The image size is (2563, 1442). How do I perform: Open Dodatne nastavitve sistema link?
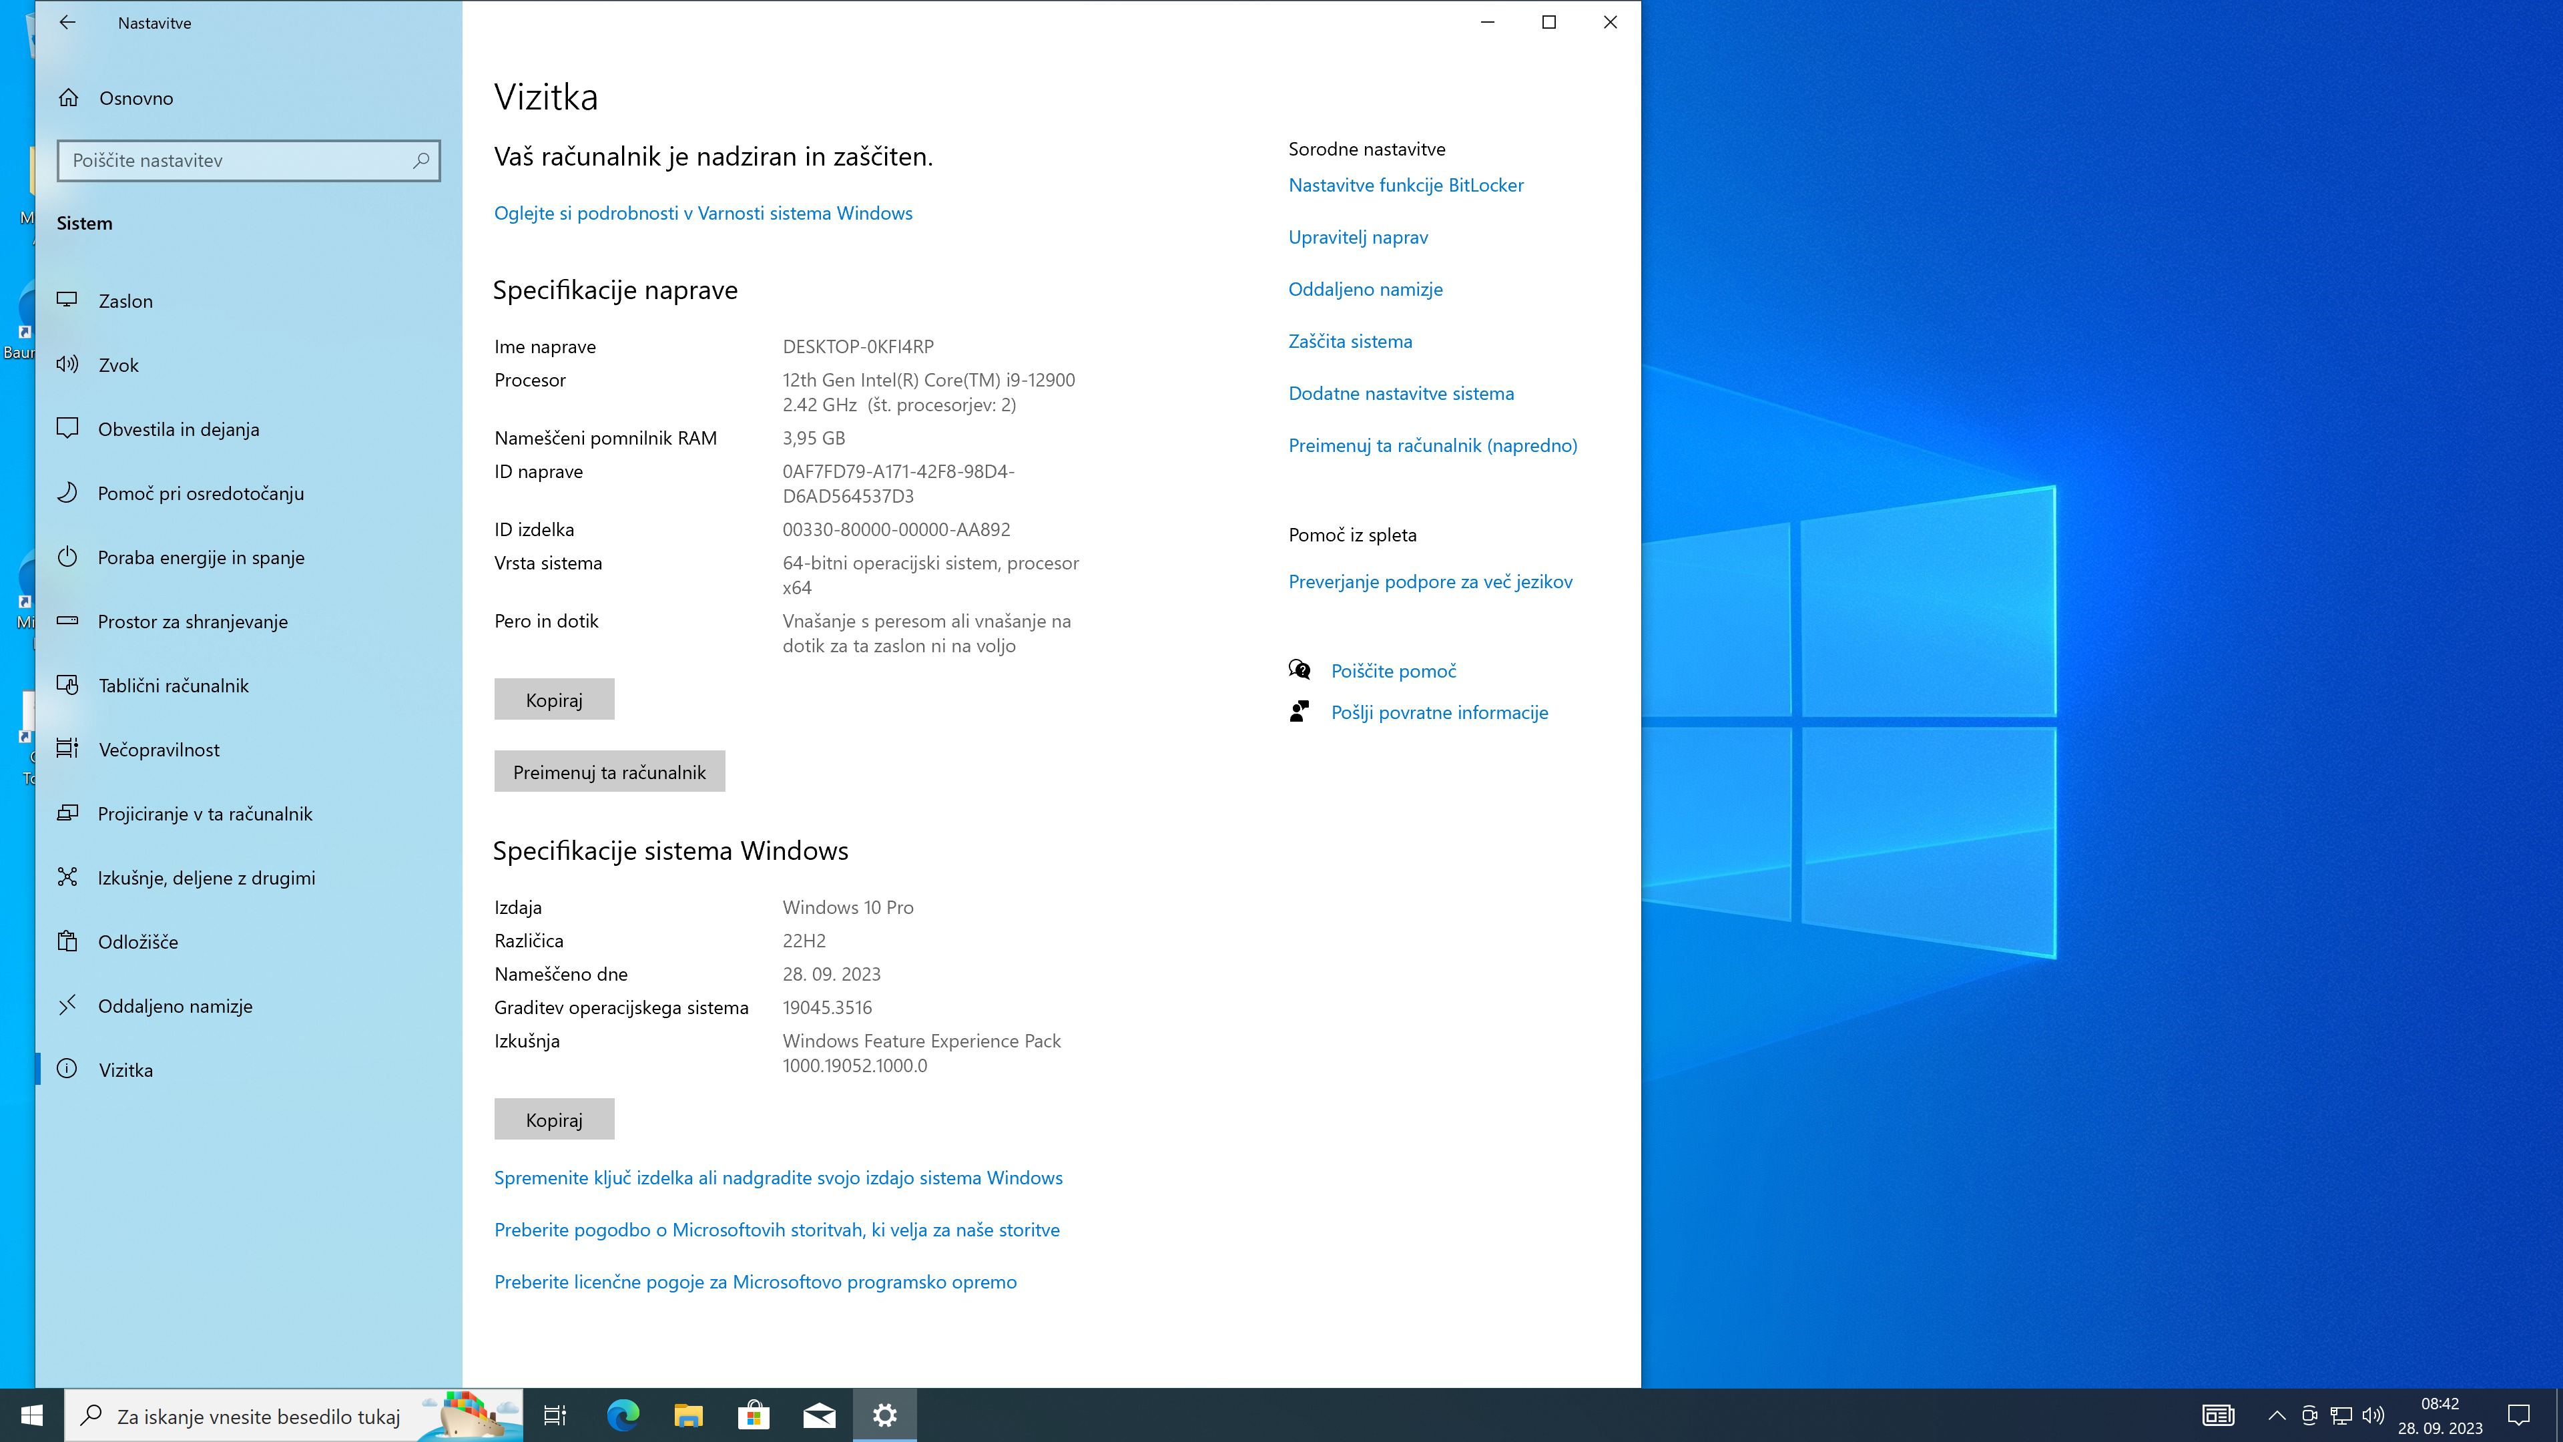(x=1401, y=393)
